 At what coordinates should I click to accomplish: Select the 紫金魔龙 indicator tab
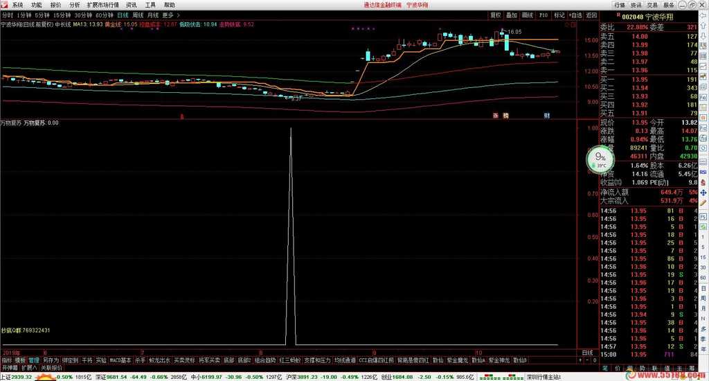point(458,361)
